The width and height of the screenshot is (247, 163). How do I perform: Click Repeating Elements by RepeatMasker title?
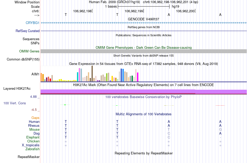tap(144, 153)
